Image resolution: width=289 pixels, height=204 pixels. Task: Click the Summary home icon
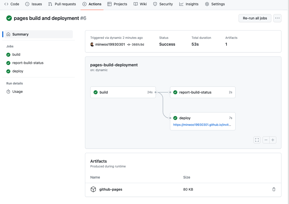[8, 34]
